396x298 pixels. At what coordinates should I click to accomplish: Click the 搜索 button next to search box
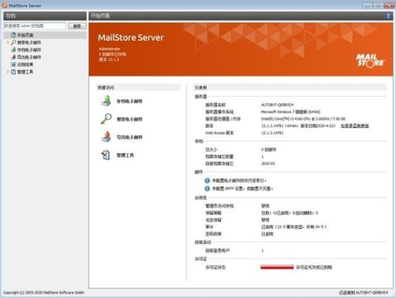78,26
